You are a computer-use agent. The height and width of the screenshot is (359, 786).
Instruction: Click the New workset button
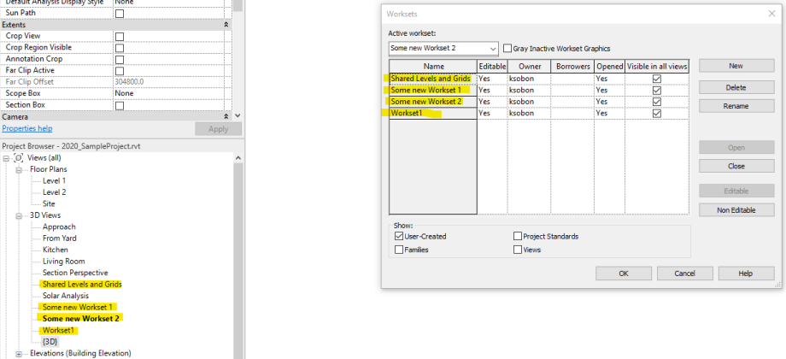[736, 66]
